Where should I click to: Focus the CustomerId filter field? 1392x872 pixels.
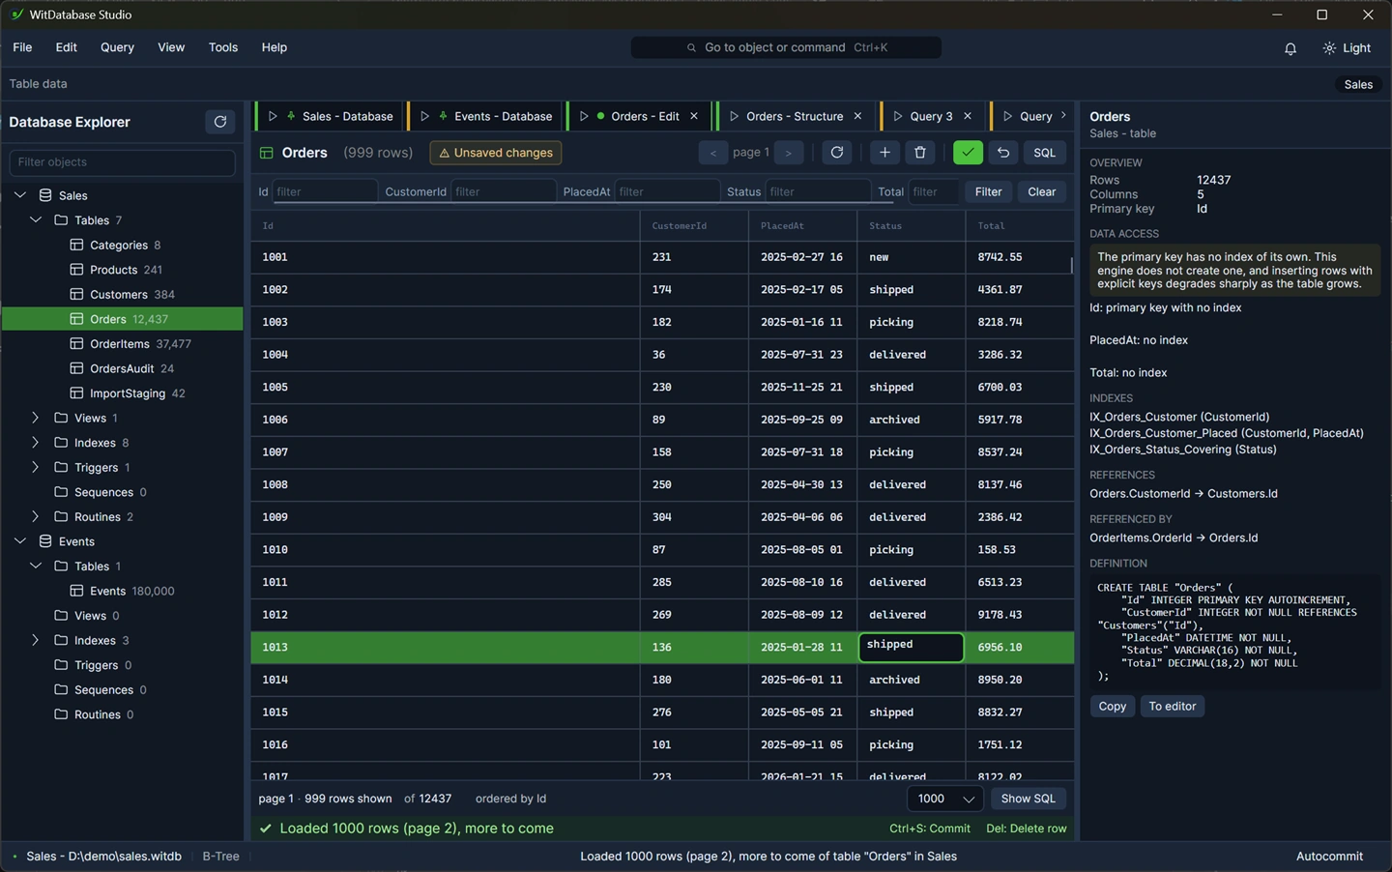point(503,191)
